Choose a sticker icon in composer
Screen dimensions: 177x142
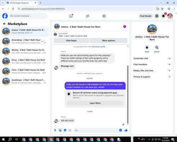point(65,130)
